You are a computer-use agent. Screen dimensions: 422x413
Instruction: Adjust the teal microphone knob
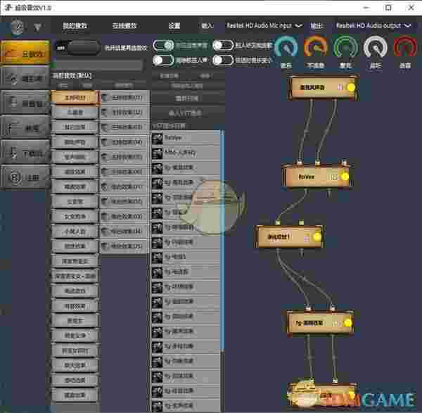(x=286, y=48)
